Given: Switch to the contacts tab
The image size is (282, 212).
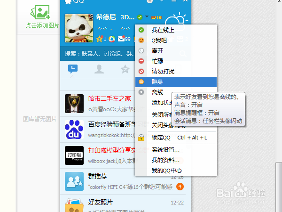Looking at the screenshot, I should (x=99, y=69).
